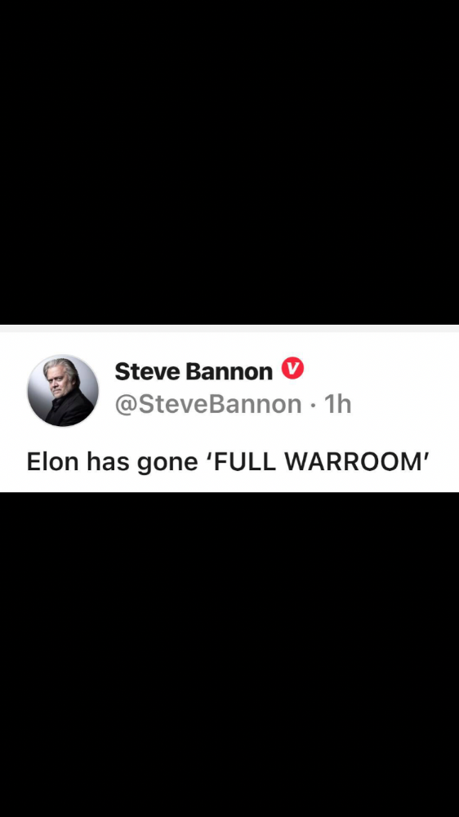Click the 1h post timestamp
459x817 pixels.
pyautogui.click(x=338, y=404)
